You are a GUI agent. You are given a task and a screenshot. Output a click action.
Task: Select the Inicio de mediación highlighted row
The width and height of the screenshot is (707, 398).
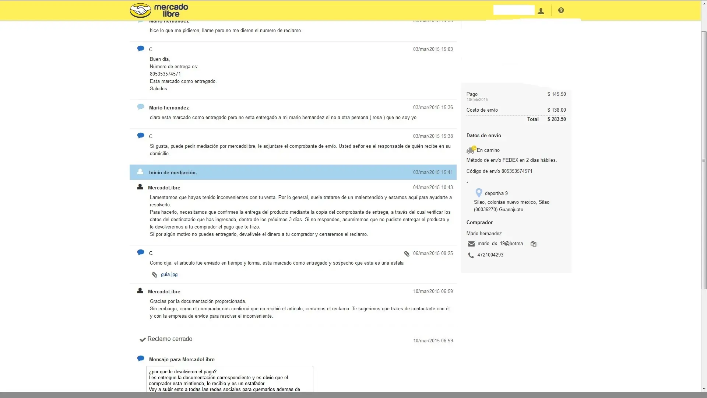click(293, 172)
